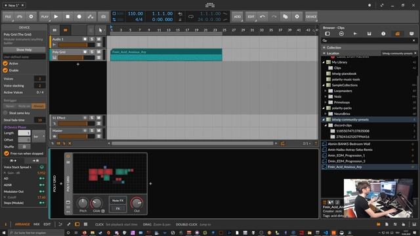
Task: Toggle automation write button in transport
Action: pyautogui.click(x=91, y=16)
